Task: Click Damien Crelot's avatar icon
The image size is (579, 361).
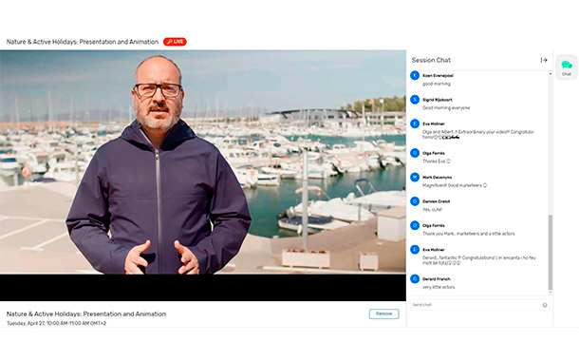Action: click(x=415, y=201)
